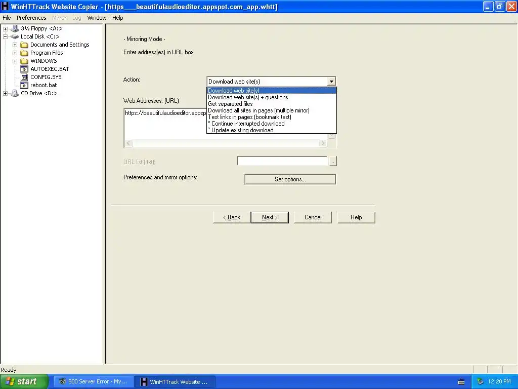The image size is (518, 389).
Task: Open the Help menu
Action: [117, 18]
